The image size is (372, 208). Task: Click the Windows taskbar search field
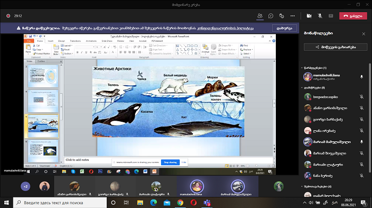[x=60, y=203]
